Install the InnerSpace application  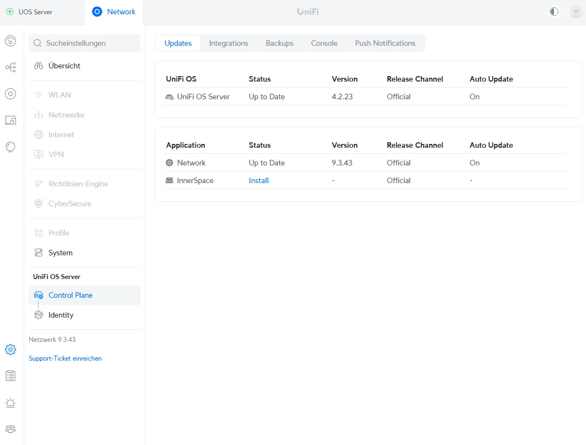pyautogui.click(x=259, y=180)
